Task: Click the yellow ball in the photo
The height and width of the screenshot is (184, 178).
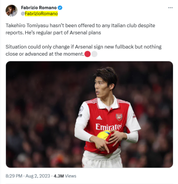Action: click(x=103, y=136)
